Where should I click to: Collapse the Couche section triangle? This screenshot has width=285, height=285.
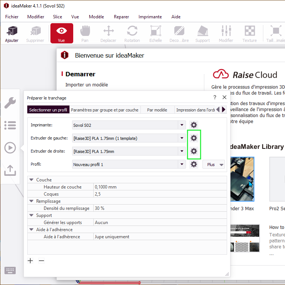31,180
